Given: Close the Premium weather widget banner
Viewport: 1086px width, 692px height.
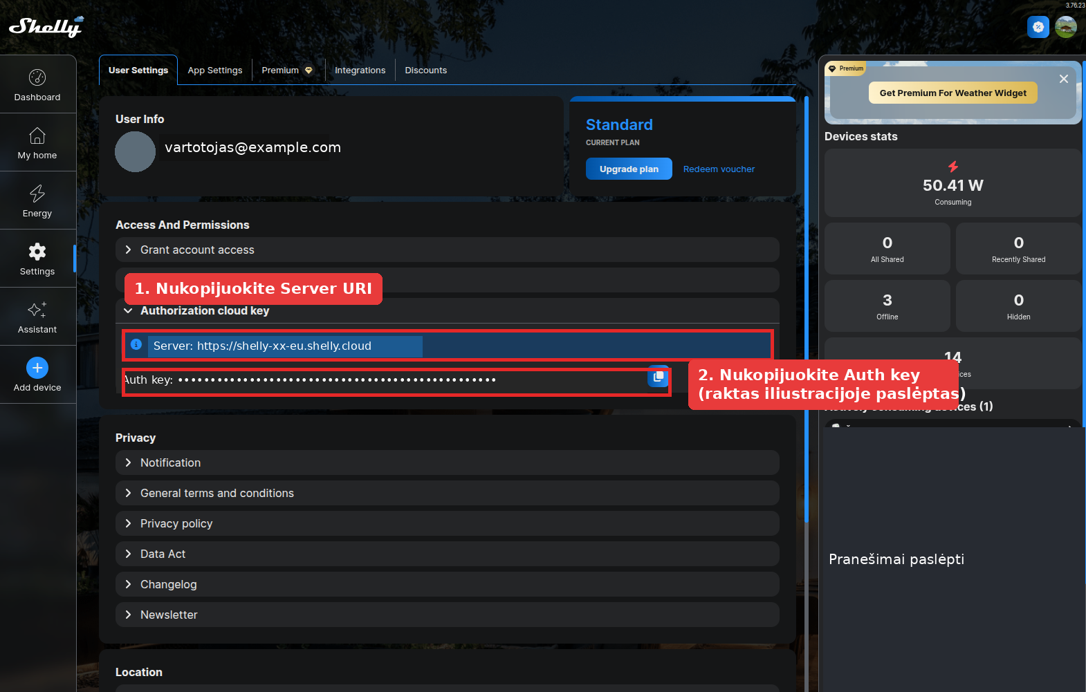Looking at the screenshot, I should [x=1064, y=79].
